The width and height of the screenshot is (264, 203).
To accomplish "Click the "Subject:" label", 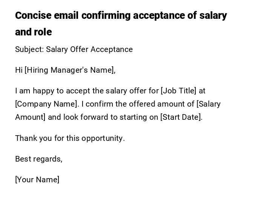I will pyautogui.click(x=29, y=49).
